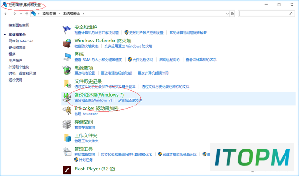Click the Control Panel icon in address bar
Viewport: 299px width, 176px height.
tap(34, 14)
